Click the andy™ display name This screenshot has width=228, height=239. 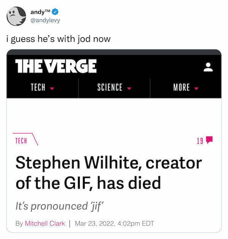tap(41, 11)
